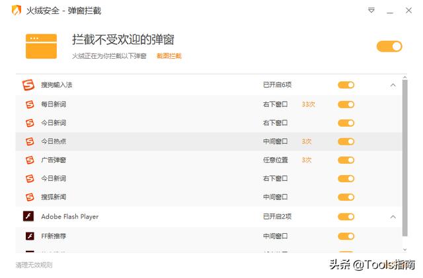
Task: Click the large orange popup-window icon
Action: coord(41,46)
